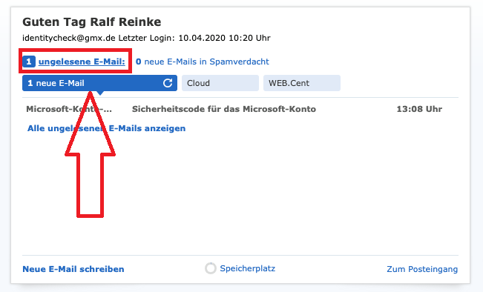483x292 pixels.
Task: Switch to the Cloud tab
Action: [220, 83]
